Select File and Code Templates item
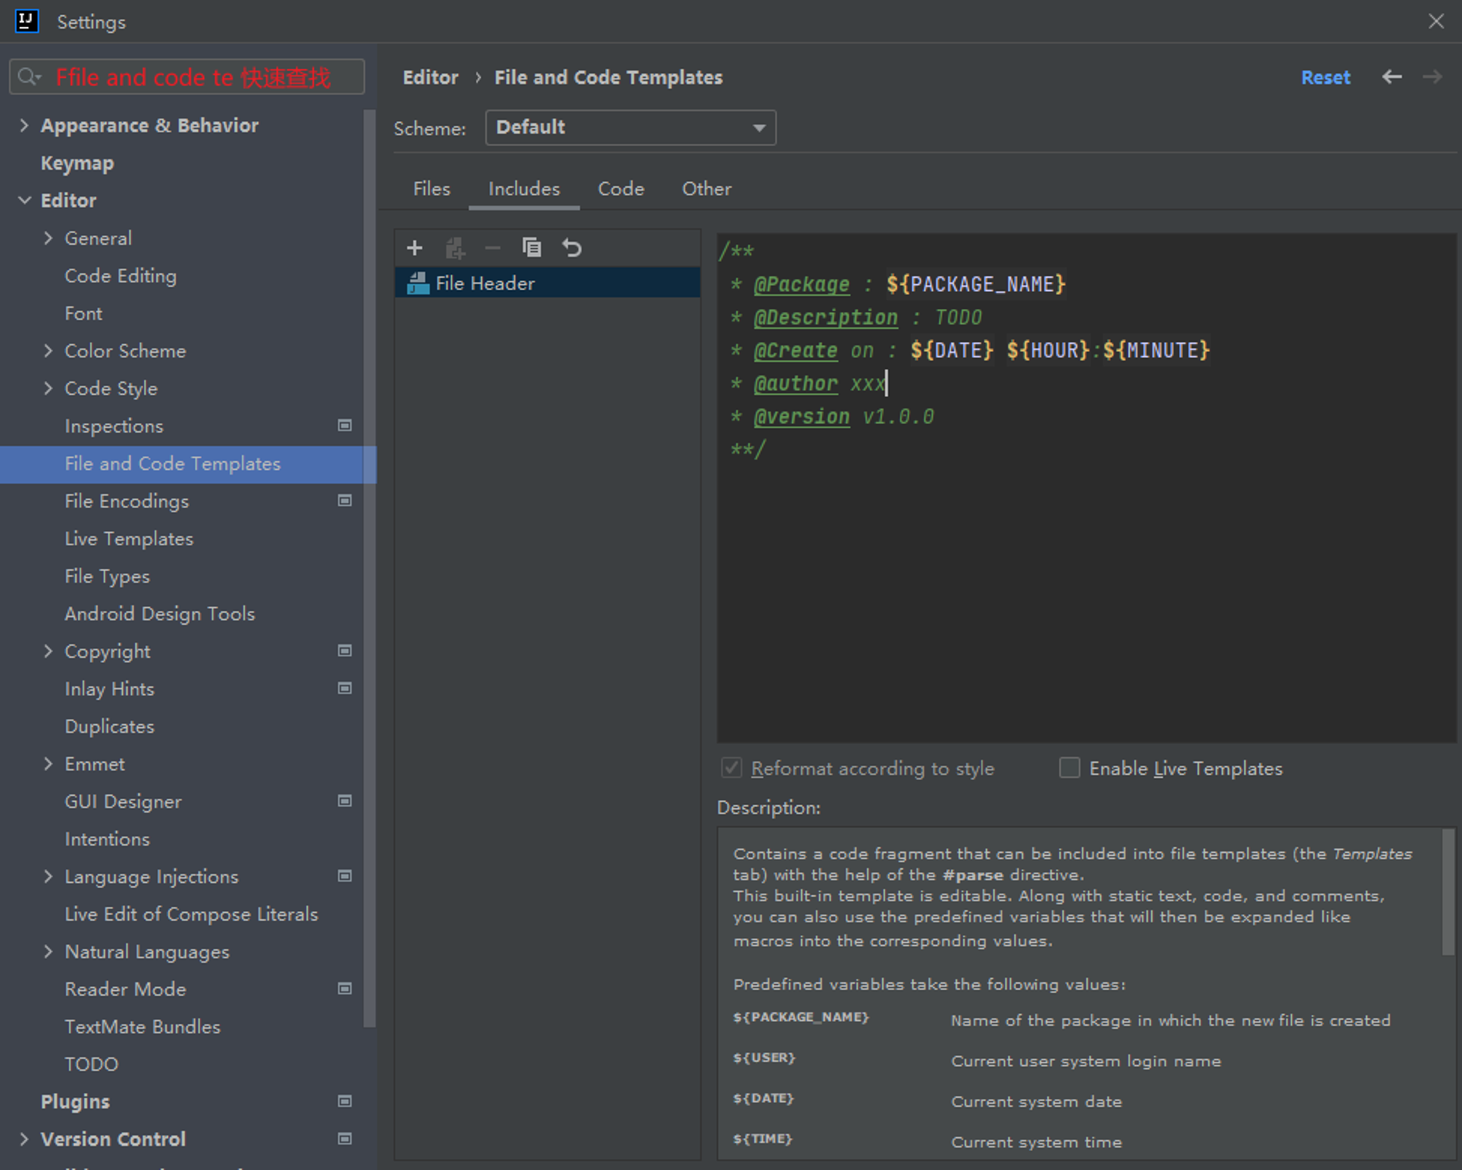This screenshot has width=1462, height=1170. (x=188, y=464)
